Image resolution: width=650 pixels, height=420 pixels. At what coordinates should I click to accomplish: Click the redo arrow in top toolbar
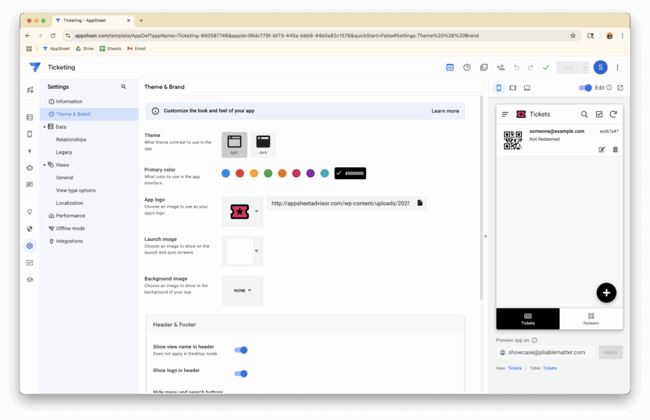click(x=531, y=67)
